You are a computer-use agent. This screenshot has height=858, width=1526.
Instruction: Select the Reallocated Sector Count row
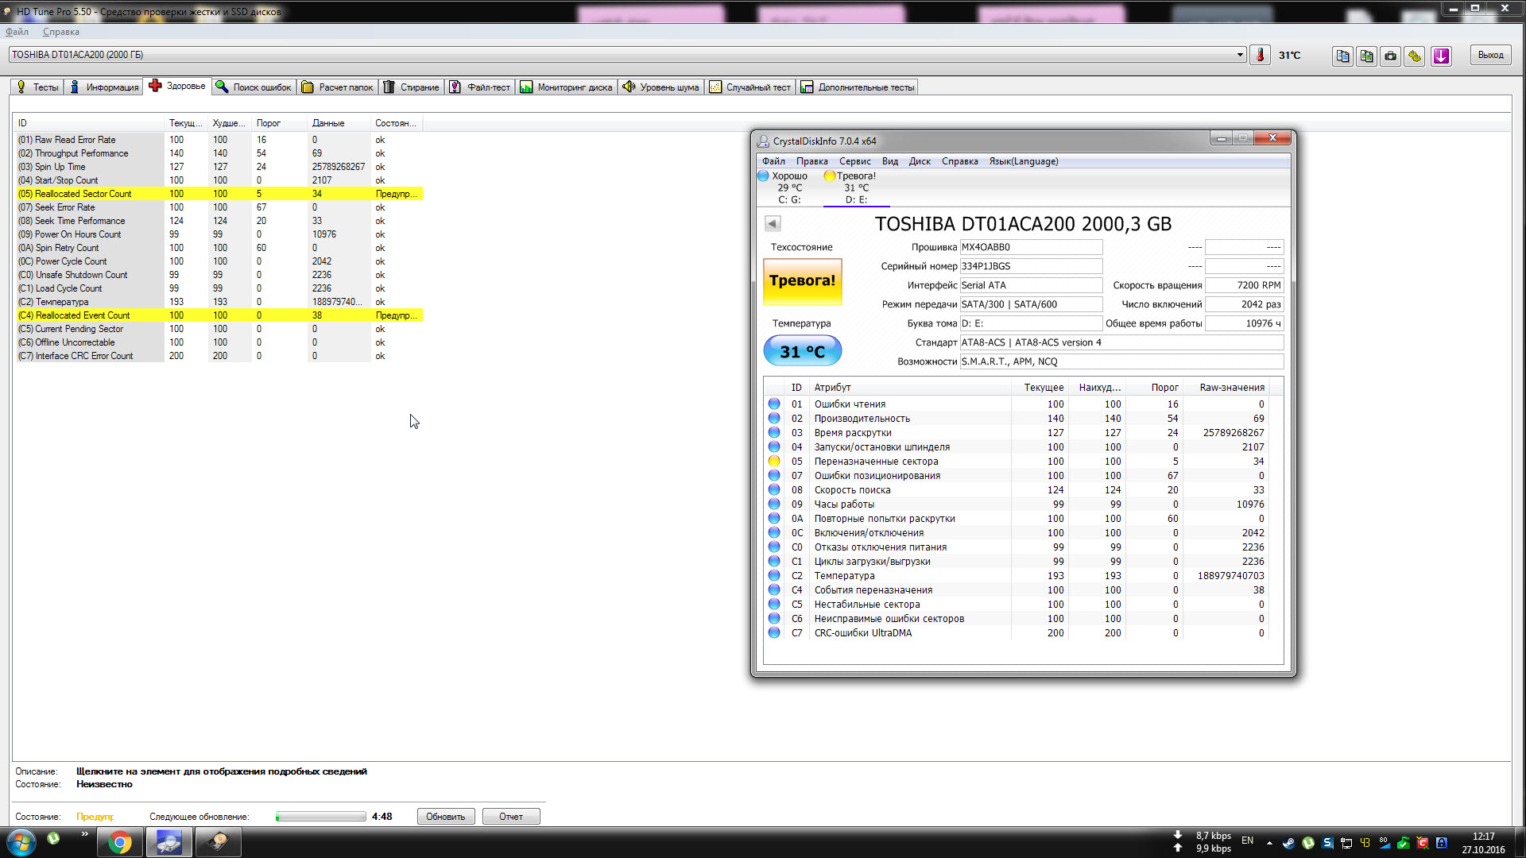(83, 194)
